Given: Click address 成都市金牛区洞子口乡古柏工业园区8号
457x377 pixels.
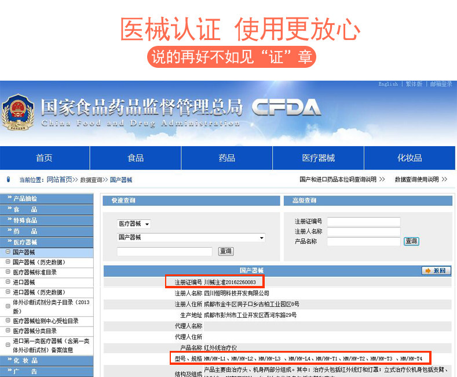Looking at the screenshot, I should [x=251, y=304].
